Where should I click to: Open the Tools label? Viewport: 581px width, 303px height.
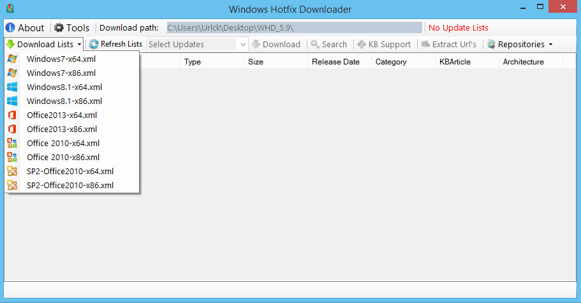click(x=78, y=28)
